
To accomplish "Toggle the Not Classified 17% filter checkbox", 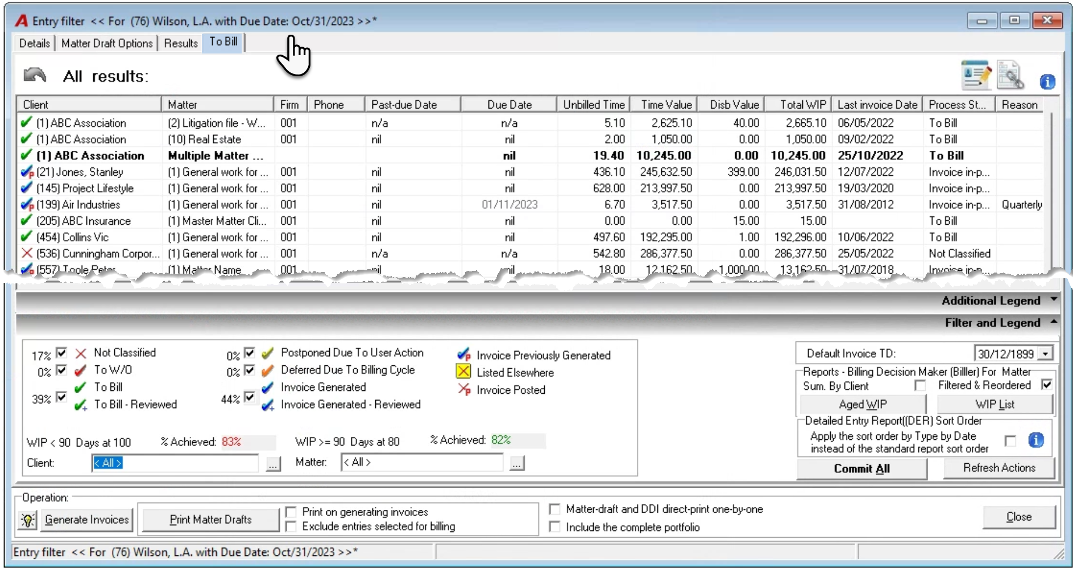I will point(61,353).
